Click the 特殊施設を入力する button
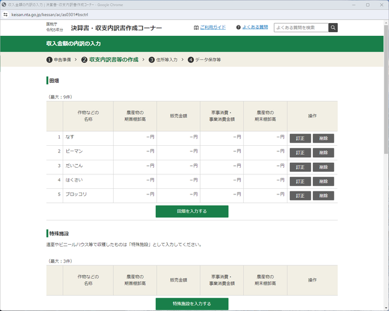 click(192, 304)
